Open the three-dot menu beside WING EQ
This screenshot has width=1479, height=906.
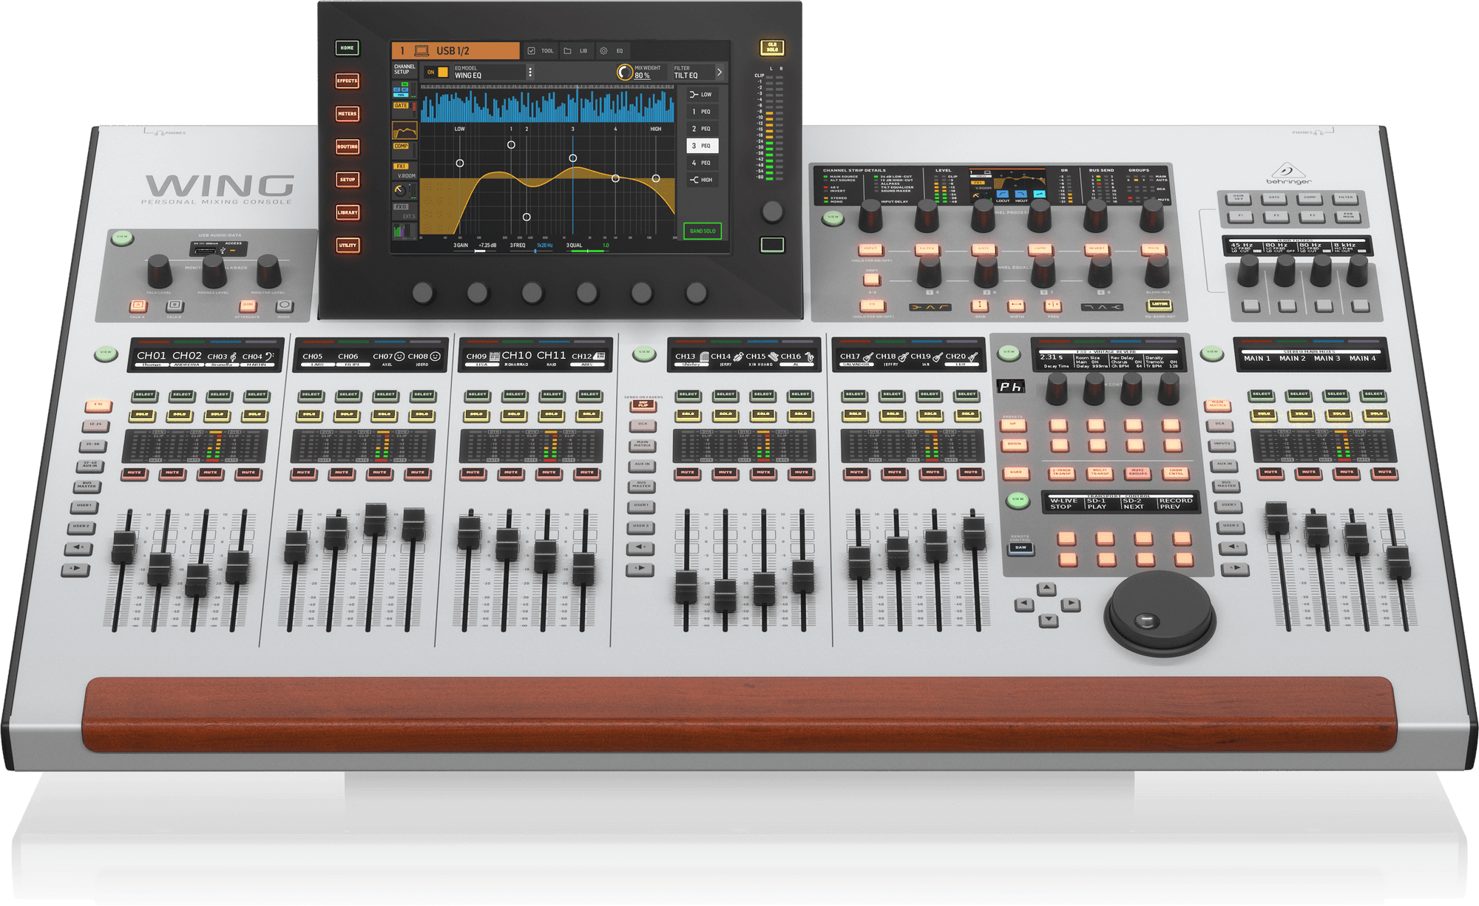point(529,72)
